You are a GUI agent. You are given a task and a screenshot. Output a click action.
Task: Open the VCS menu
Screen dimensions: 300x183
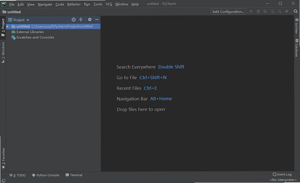coord(109,4)
